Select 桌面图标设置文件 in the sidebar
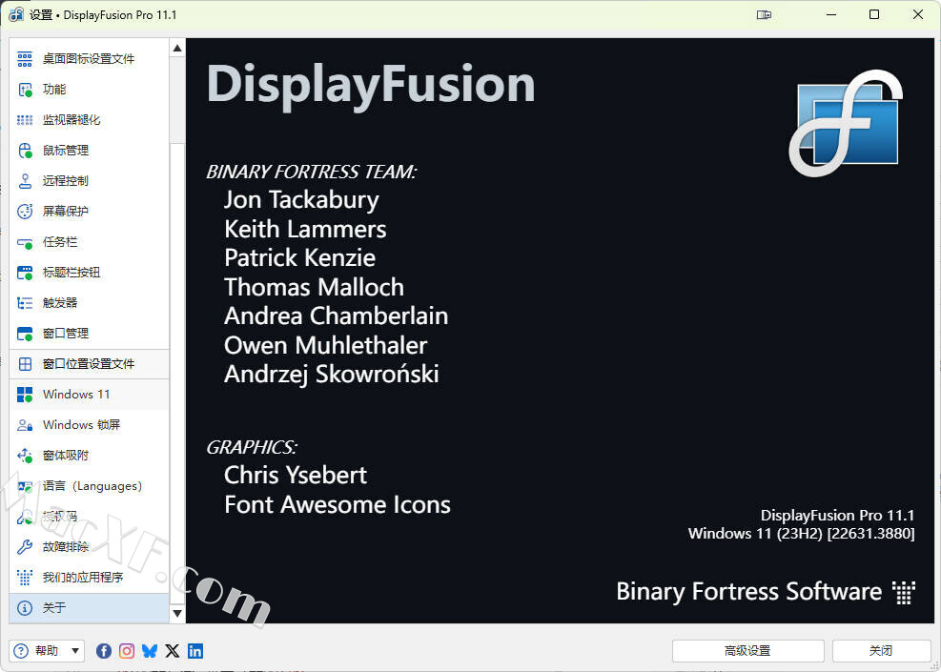Screen dimensions: 941x672 [x=89, y=59]
